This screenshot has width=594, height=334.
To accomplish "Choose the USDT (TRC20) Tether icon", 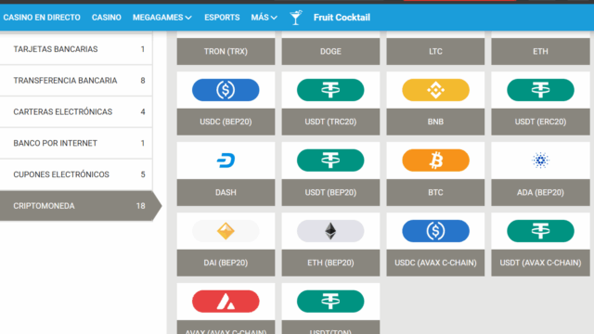I will (330, 90).
